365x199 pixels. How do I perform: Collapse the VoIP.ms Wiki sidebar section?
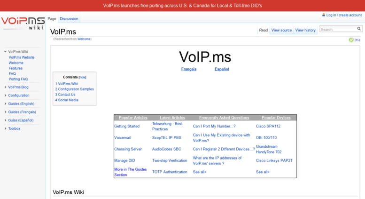coord(5,51)
